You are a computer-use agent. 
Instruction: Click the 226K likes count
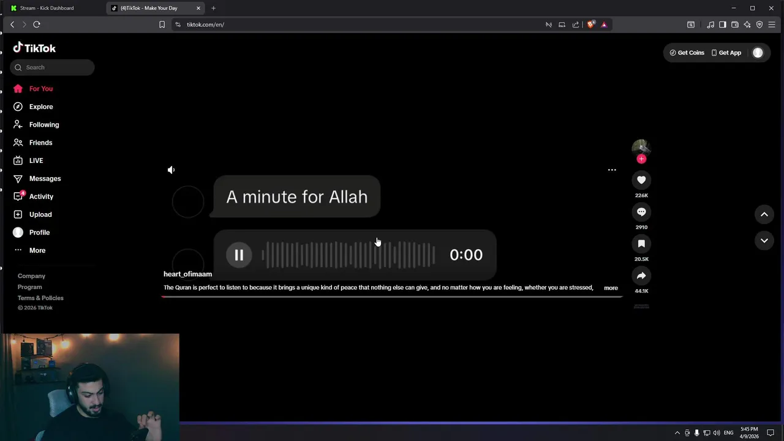click(641, 195)
